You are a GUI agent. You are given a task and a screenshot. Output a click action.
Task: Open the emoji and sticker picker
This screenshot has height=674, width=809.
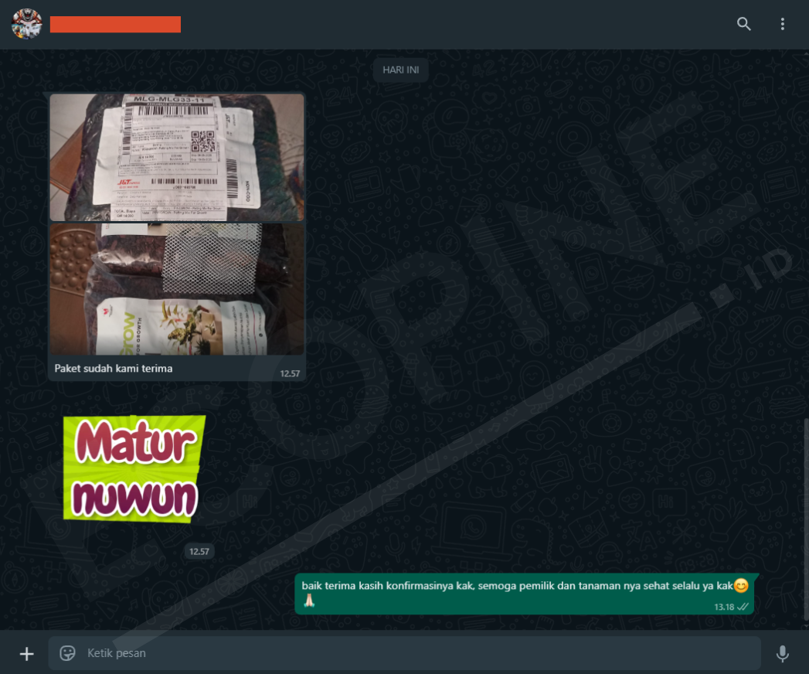point(68,653)
